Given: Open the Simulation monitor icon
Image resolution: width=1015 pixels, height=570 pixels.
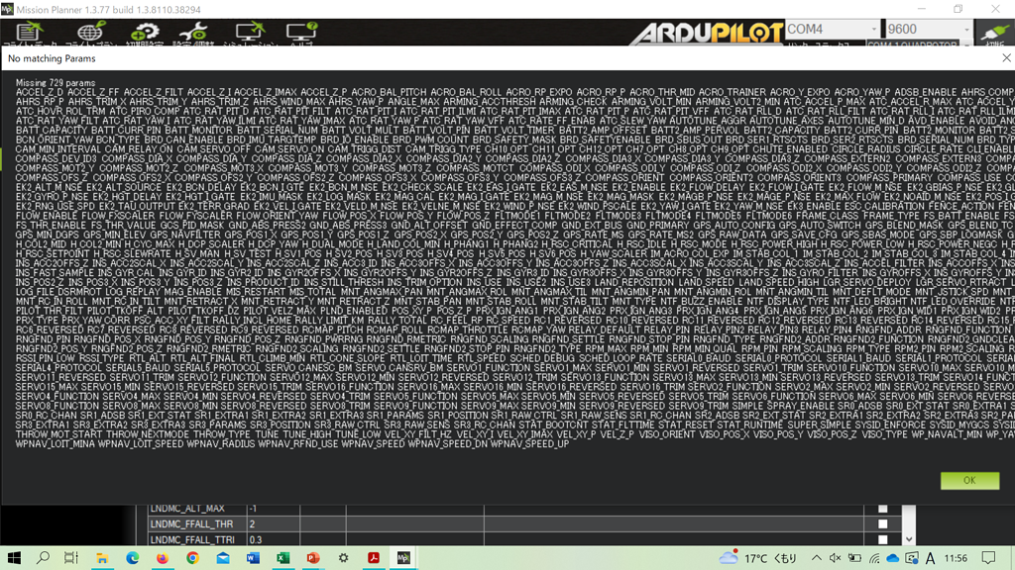Looking at the screenshot, I should [249, 34].
